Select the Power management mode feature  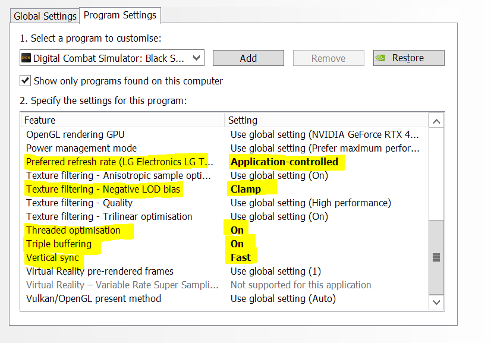pyautogui.click(x=81, y=148)
